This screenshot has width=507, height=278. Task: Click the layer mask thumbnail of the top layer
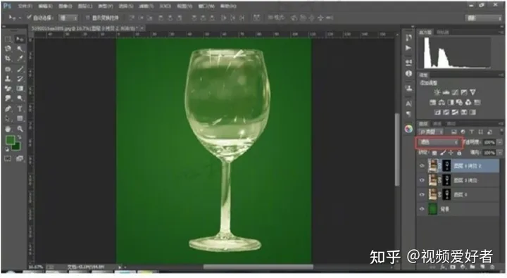446,166
